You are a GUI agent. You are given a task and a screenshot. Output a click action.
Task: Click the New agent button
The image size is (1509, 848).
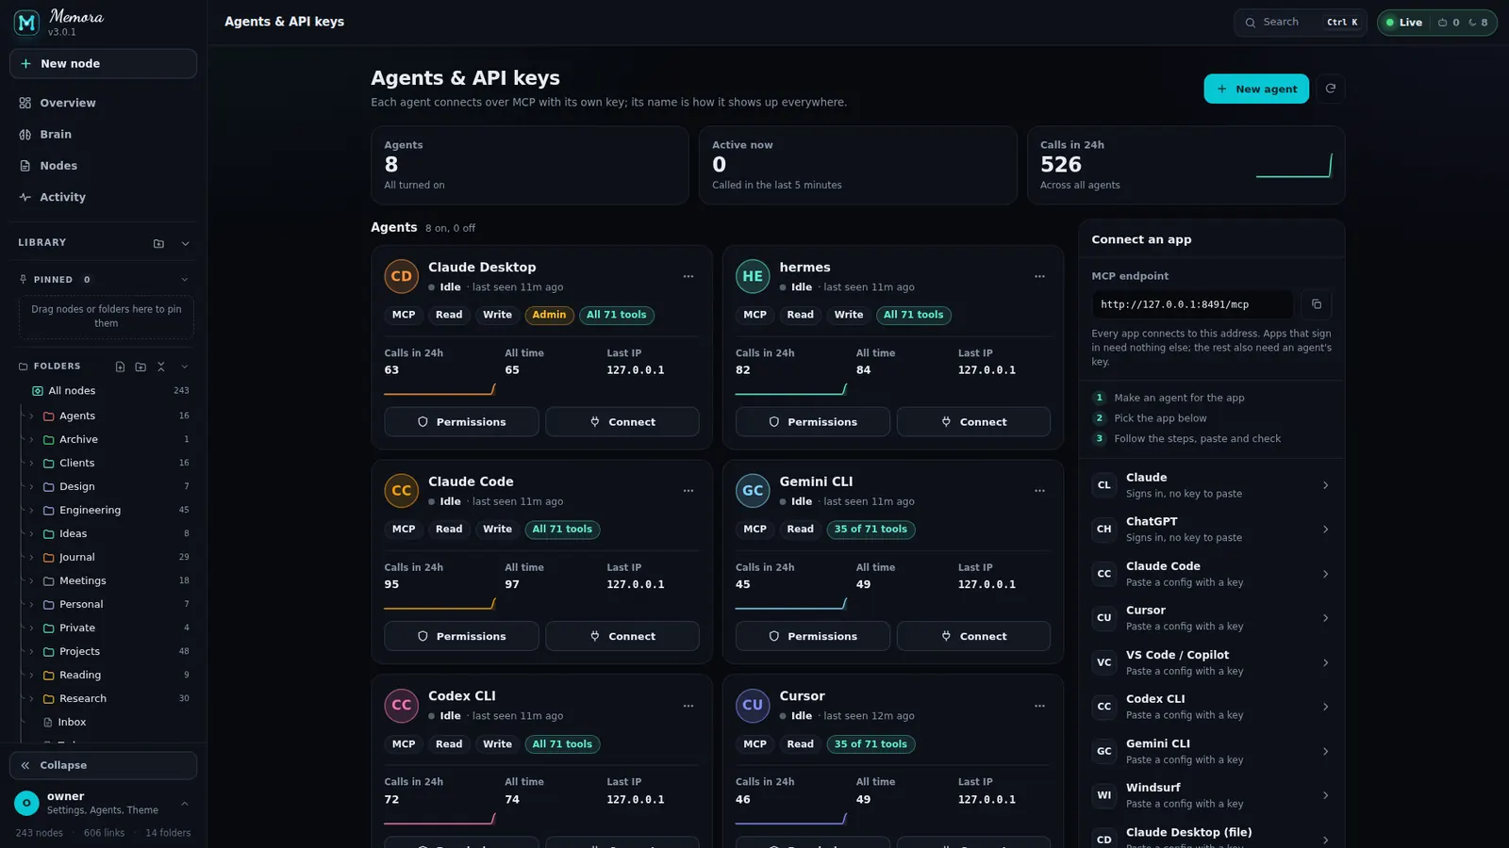[1256, 89]
